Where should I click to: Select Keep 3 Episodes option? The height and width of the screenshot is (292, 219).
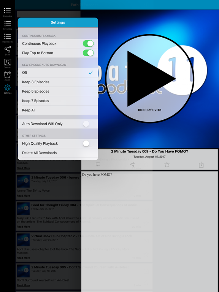pos(58,82)
